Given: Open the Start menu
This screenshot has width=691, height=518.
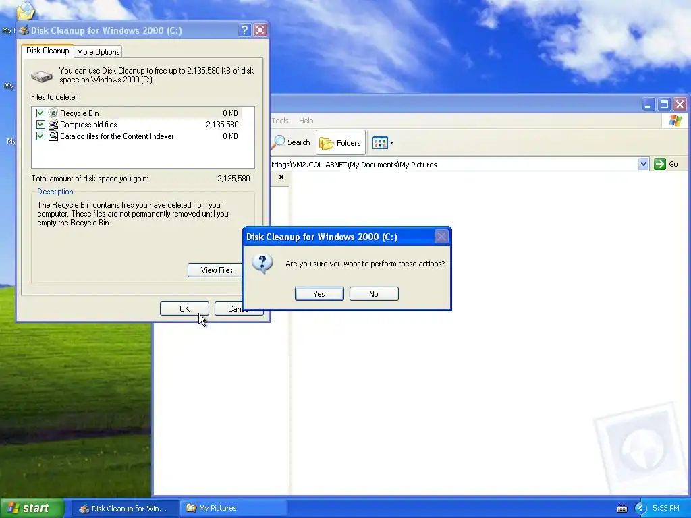Looking at the screenshot, I should (32, 508).
